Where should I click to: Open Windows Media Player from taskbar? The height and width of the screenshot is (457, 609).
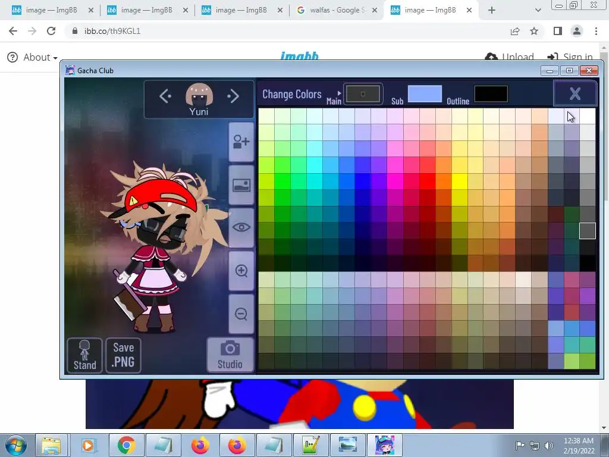(x=88, y=445)
